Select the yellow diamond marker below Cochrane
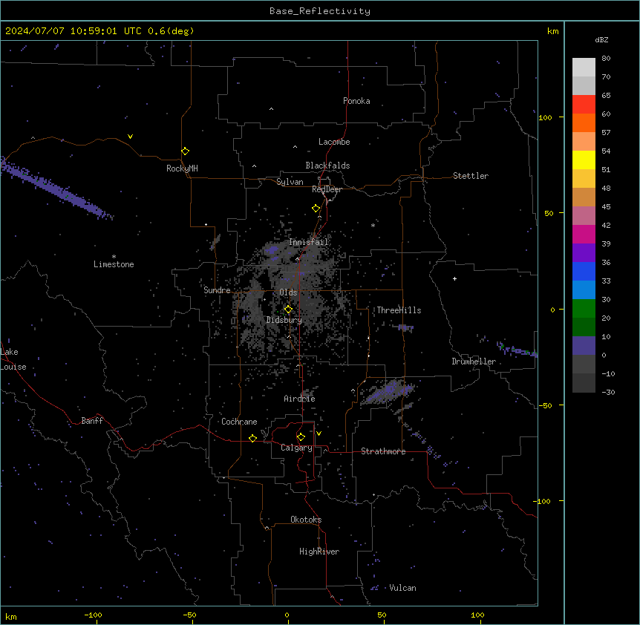 tap(252, 438)
